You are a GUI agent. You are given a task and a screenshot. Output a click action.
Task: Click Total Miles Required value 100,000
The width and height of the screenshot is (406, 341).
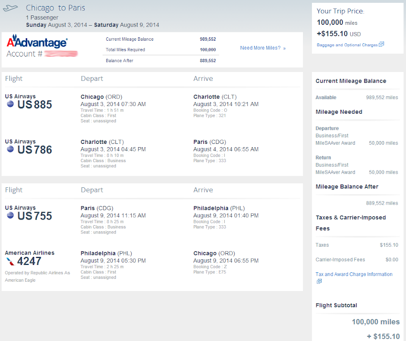pyautogui.click(x=207, y=50)
